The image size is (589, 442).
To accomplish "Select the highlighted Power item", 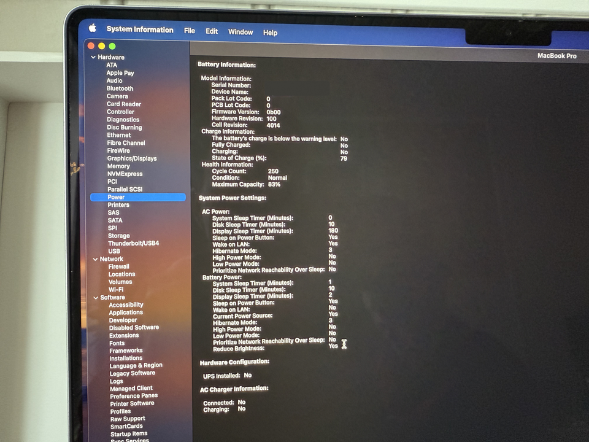I will click(138, 197).
